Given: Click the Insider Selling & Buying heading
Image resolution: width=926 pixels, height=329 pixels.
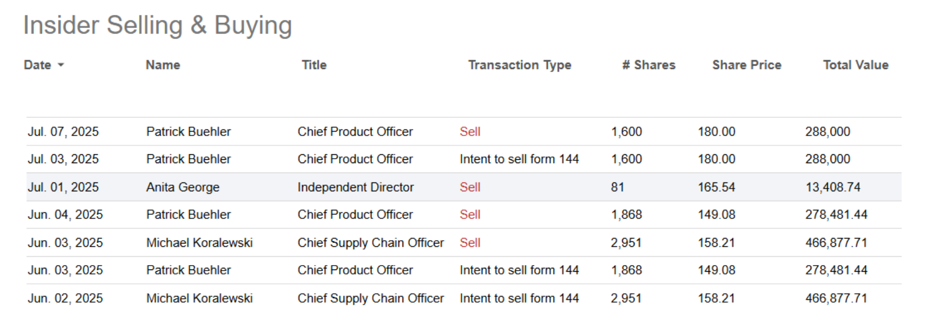Looking at the screenshot, I should point(157,25).
